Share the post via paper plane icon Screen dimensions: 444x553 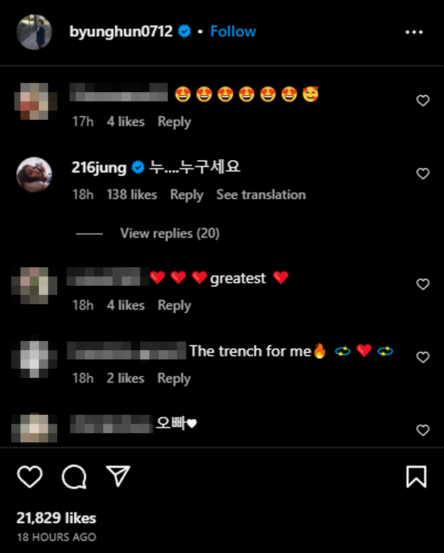coord(118,476)
